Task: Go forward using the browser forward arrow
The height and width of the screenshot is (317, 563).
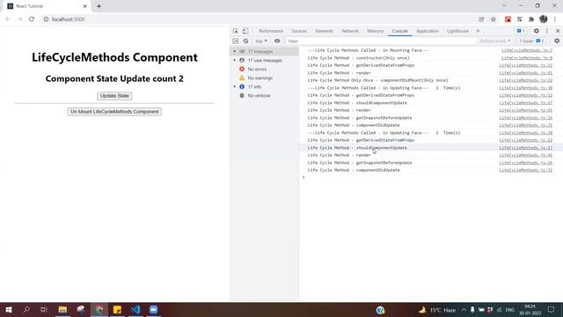Action: (19, 19)
